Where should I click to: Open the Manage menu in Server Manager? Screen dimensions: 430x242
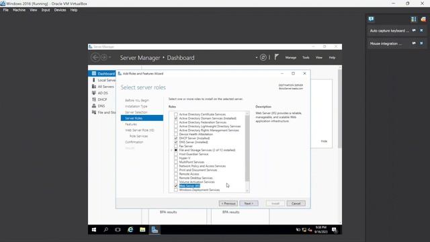(291, 57)
